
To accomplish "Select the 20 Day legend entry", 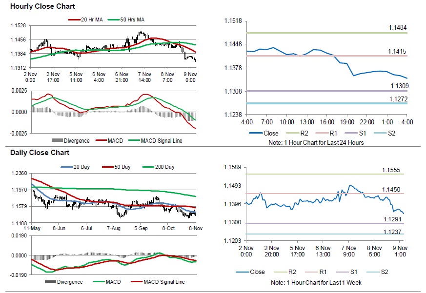I will coord(75,167).
